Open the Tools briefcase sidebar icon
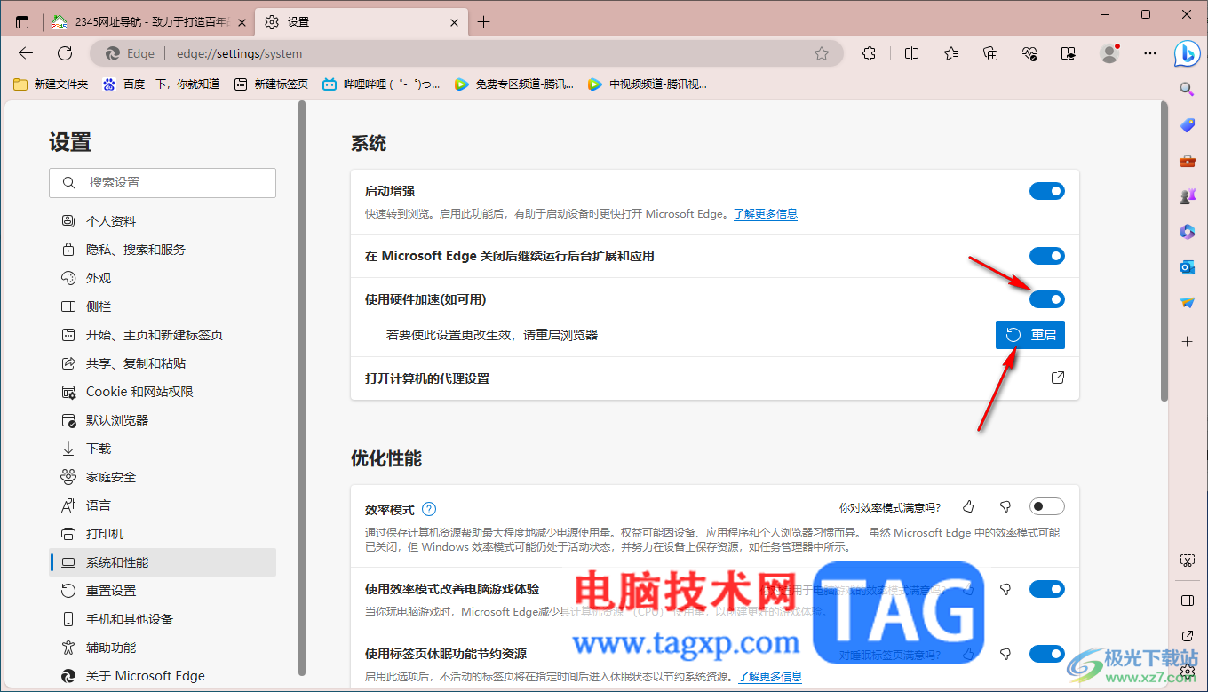The image size is (1208, 692). (1187, 161)
